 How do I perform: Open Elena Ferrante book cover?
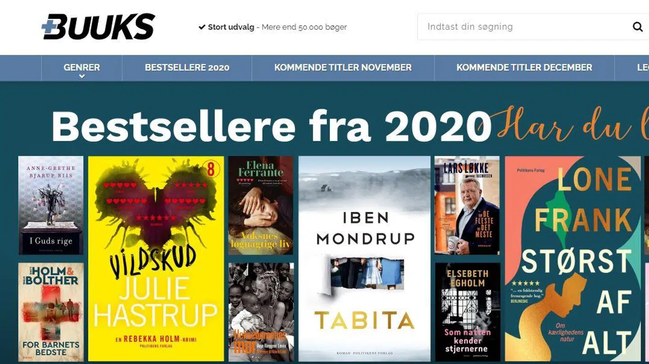pyautogui.click(x=261, y=205)
